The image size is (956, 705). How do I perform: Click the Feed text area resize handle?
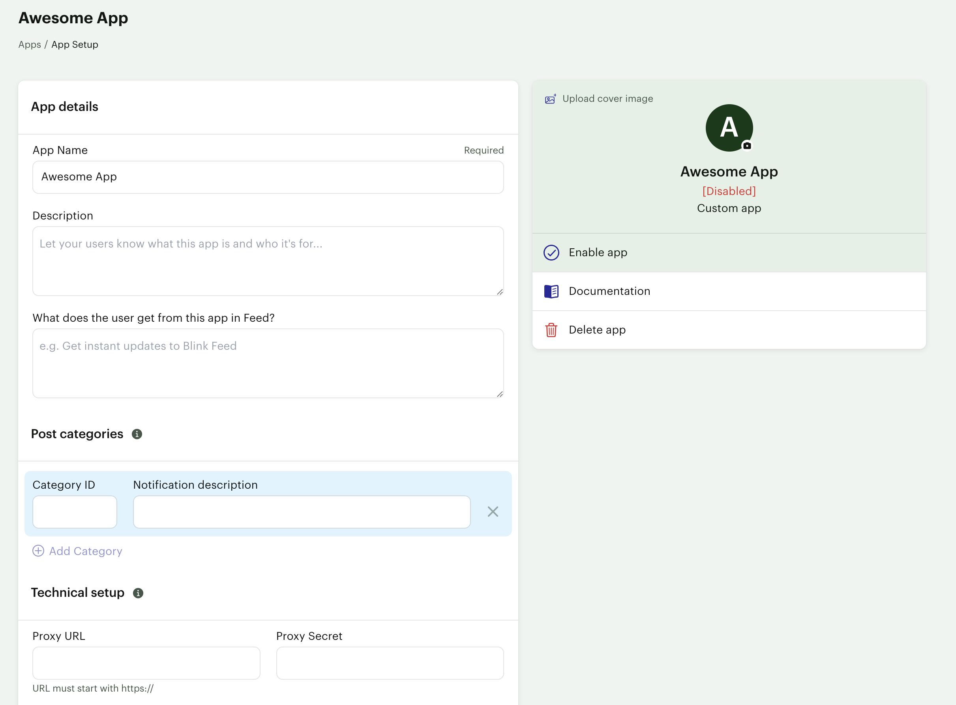point(500,394)
